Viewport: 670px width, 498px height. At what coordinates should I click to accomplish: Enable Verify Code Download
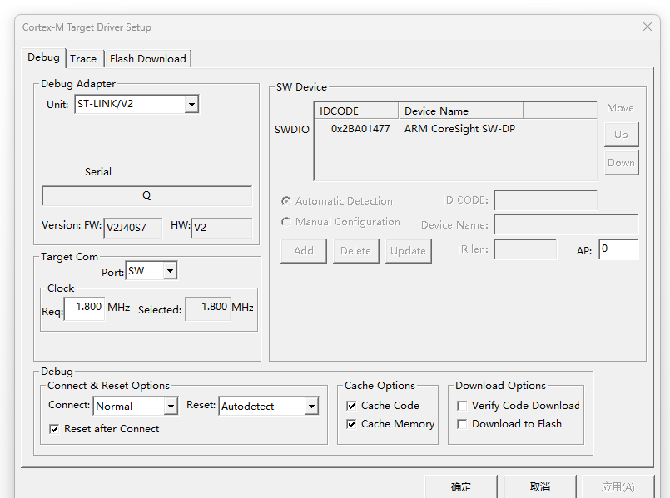[x=462, y=406]
